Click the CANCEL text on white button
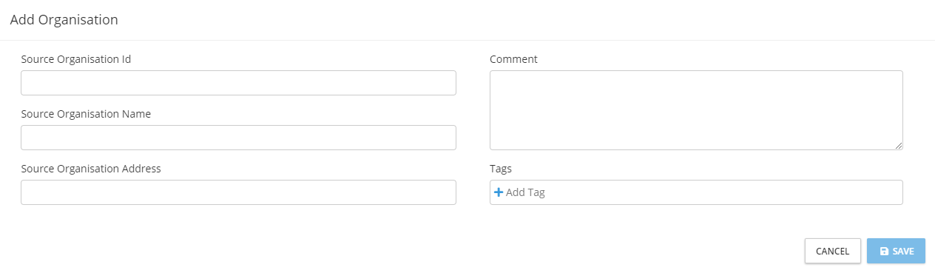The image size is (935, 273). (832, 252)
